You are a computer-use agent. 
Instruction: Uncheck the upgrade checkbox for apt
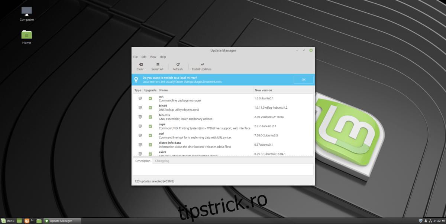coord(150,99)
